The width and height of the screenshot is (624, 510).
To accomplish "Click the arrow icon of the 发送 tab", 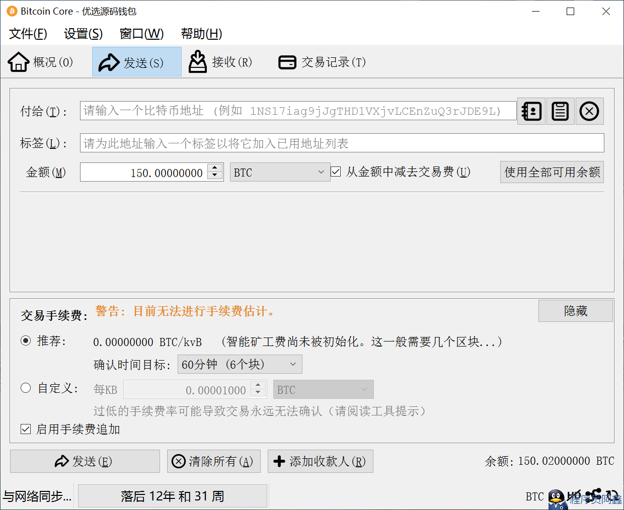I will coord(109,62).
